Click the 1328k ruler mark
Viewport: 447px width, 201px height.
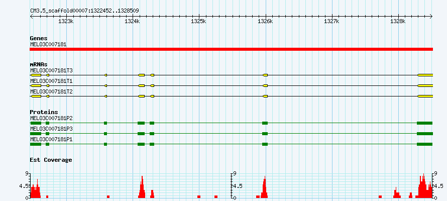click(x=398, y=22)
